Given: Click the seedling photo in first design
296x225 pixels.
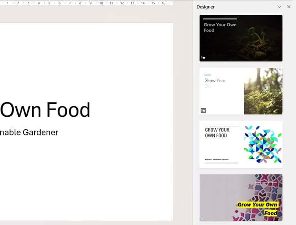Looking at the screenshot, I should [259, 36].
